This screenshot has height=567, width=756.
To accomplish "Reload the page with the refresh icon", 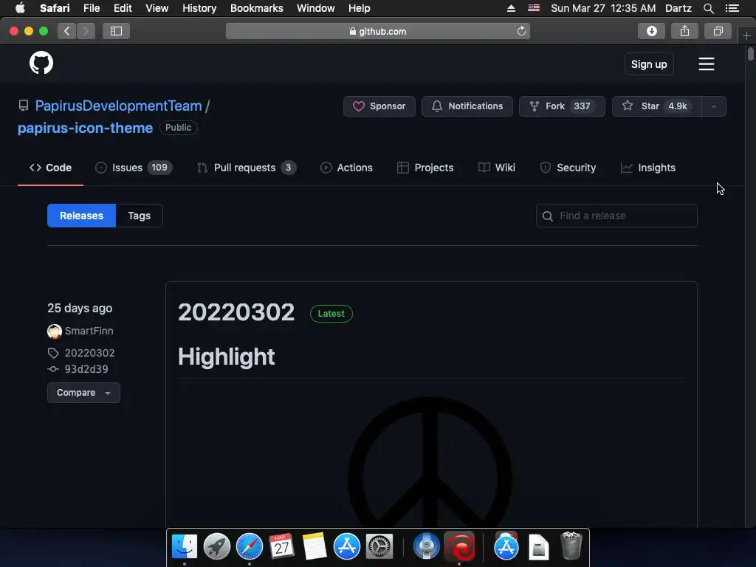I will 521,31.
